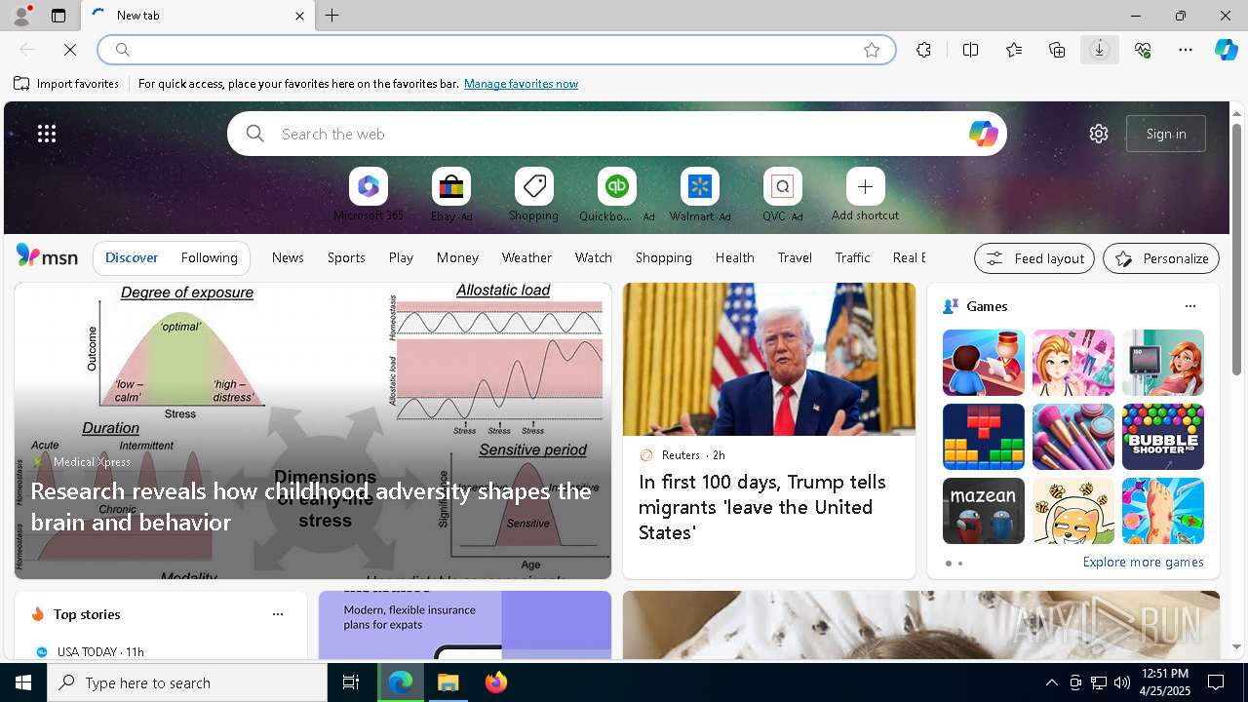The width and height of the screenshot is (1248, 702).
Task: Open the volume control in tray
Action: tap(1121, 682)
